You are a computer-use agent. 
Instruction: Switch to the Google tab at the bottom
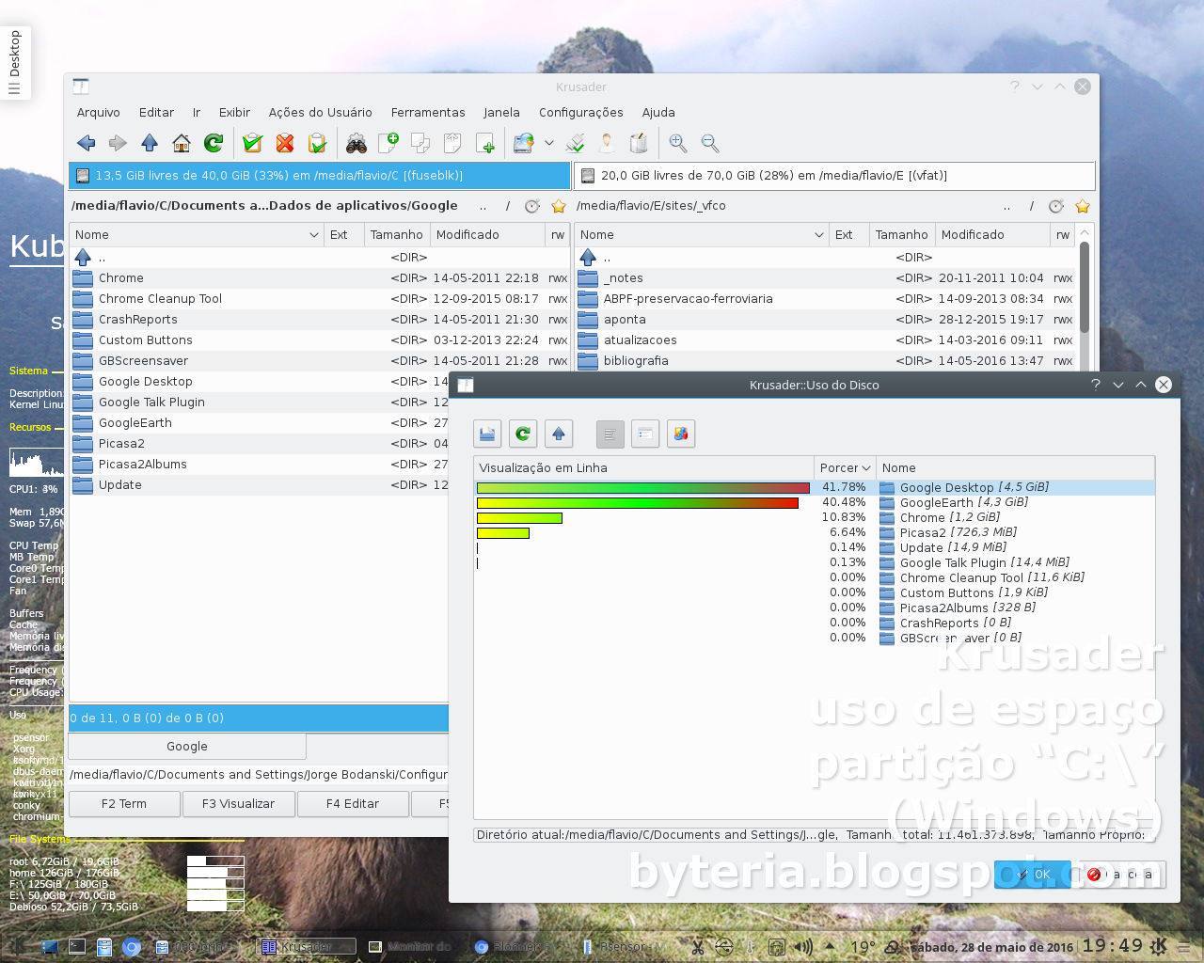186,746
